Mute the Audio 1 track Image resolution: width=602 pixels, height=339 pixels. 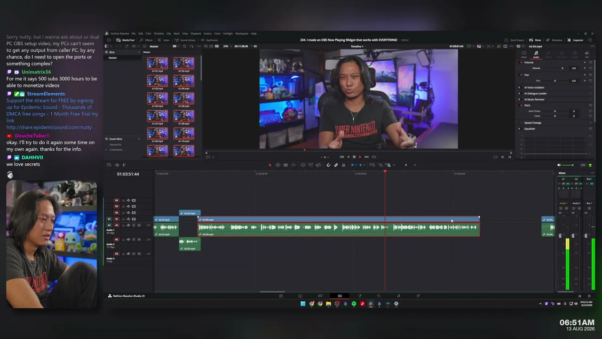(139, 225)
